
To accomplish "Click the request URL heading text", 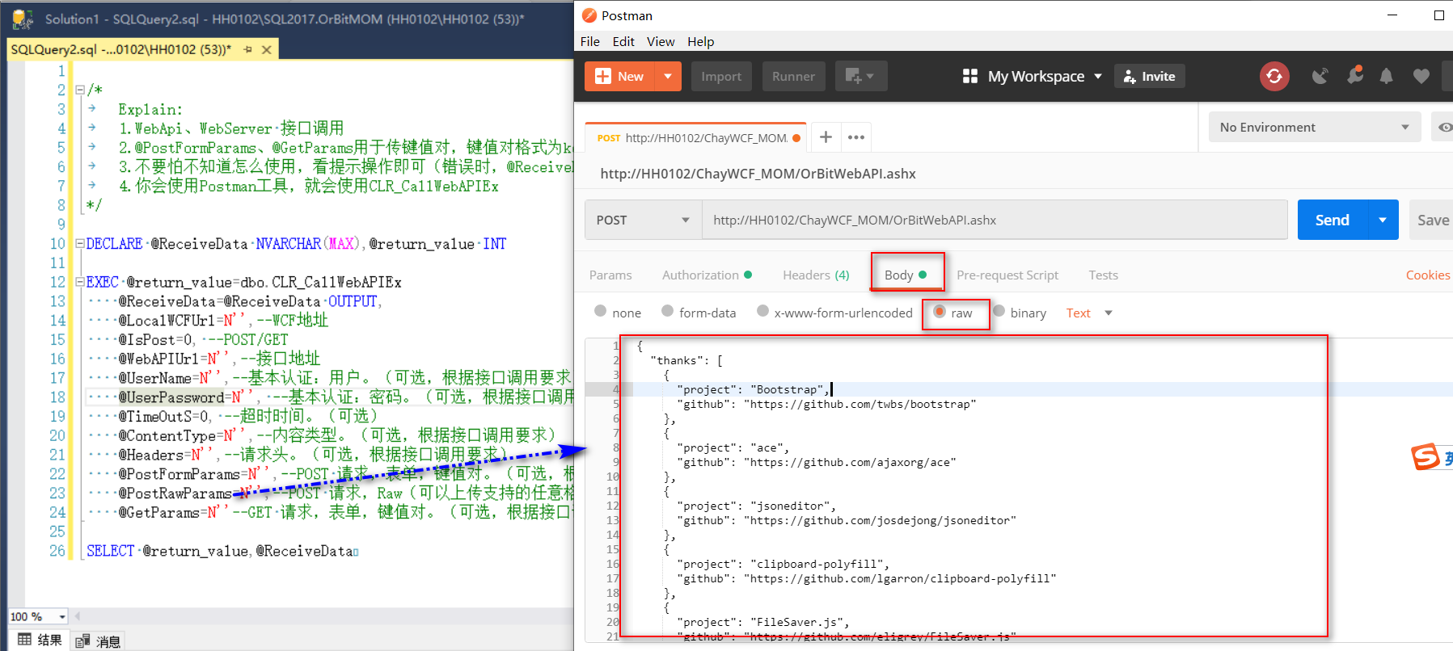I will tap(758, 174).
